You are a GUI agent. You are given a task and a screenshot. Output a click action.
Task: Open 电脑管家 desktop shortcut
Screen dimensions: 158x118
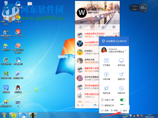click(x=6, y=89)
